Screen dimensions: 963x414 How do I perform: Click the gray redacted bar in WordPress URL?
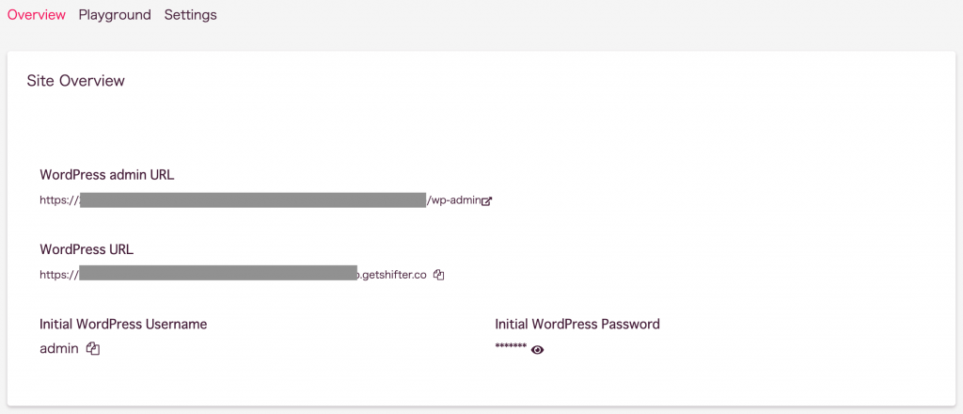(218, 274)
